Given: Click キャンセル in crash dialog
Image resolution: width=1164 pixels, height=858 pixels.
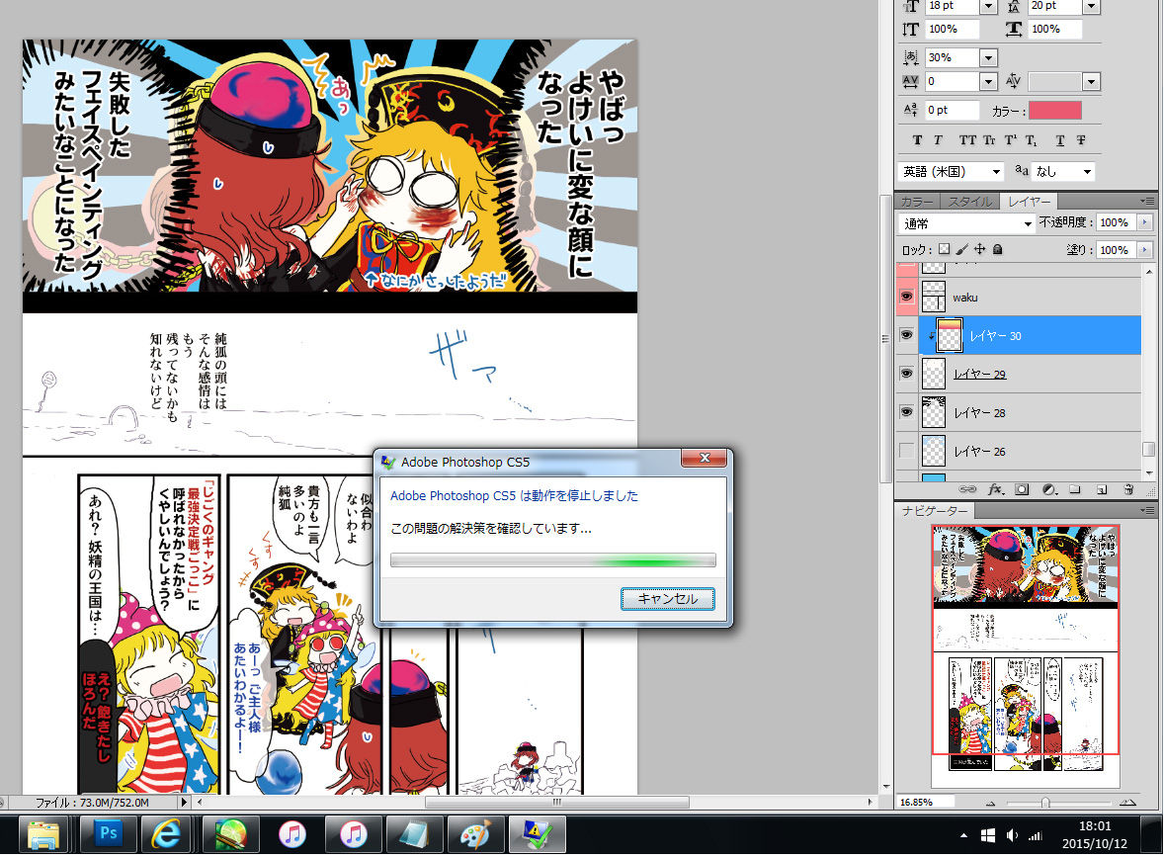Looking at the screenshot, I should click(x=667, y=599).
